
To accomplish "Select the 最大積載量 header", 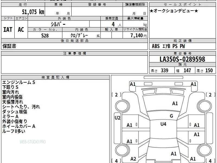I will click(135, 18).
